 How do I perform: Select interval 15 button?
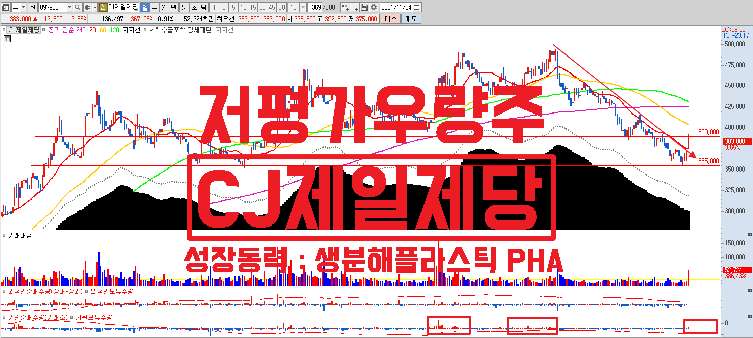coord(252,7)
